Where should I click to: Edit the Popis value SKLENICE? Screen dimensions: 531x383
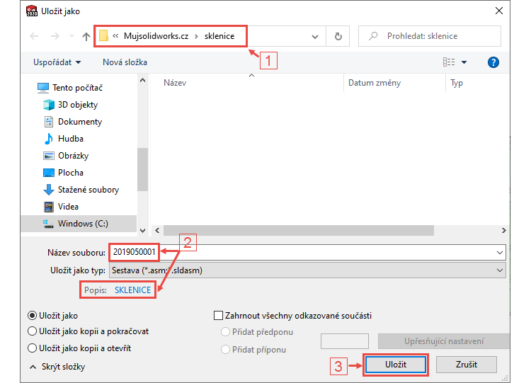point(133,290)
